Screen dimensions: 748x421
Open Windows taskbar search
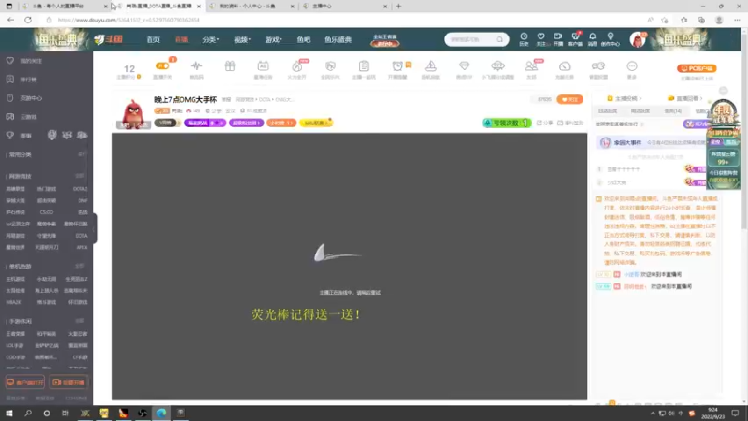tap(28, 413)
